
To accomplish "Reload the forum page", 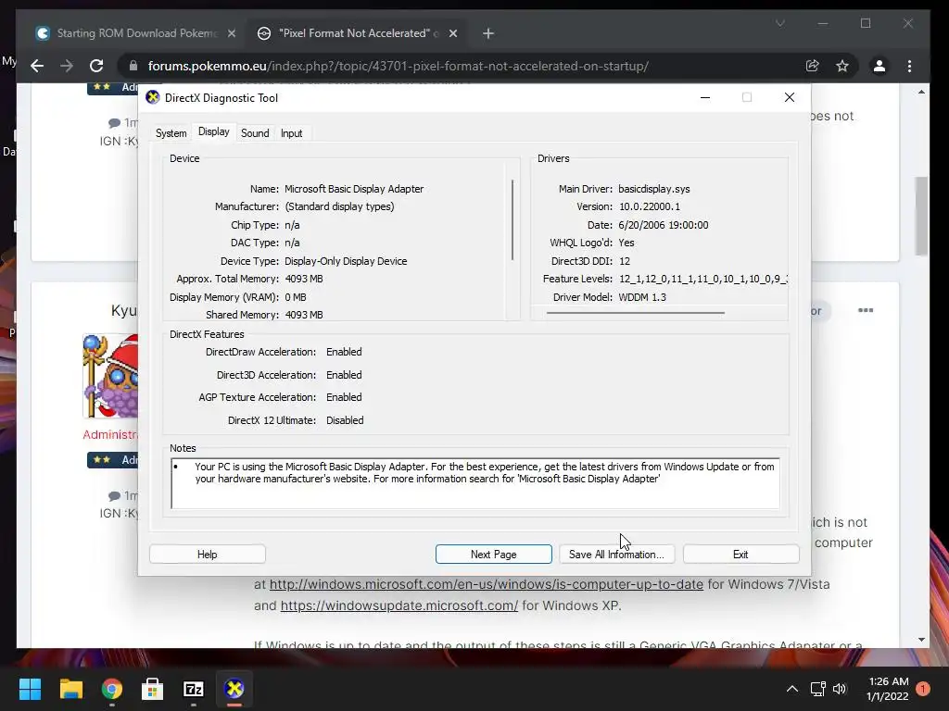I will tap(96, 66).
